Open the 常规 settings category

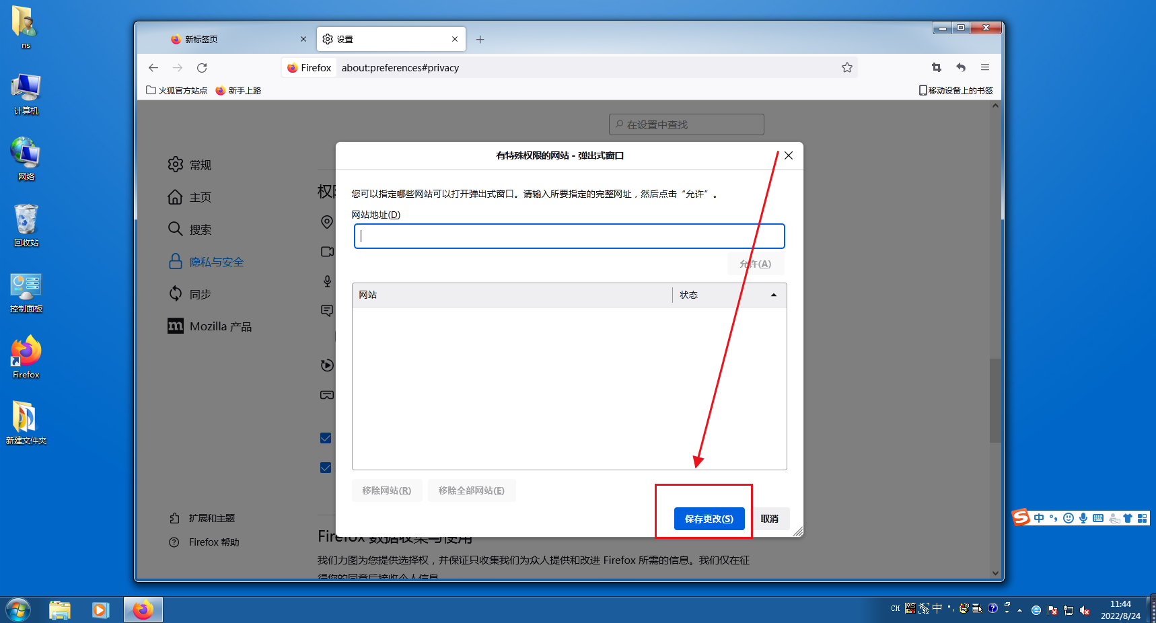click(x=190, y=165)
